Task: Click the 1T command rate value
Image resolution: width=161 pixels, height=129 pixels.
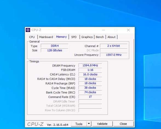Action: (x=90, y=97)
